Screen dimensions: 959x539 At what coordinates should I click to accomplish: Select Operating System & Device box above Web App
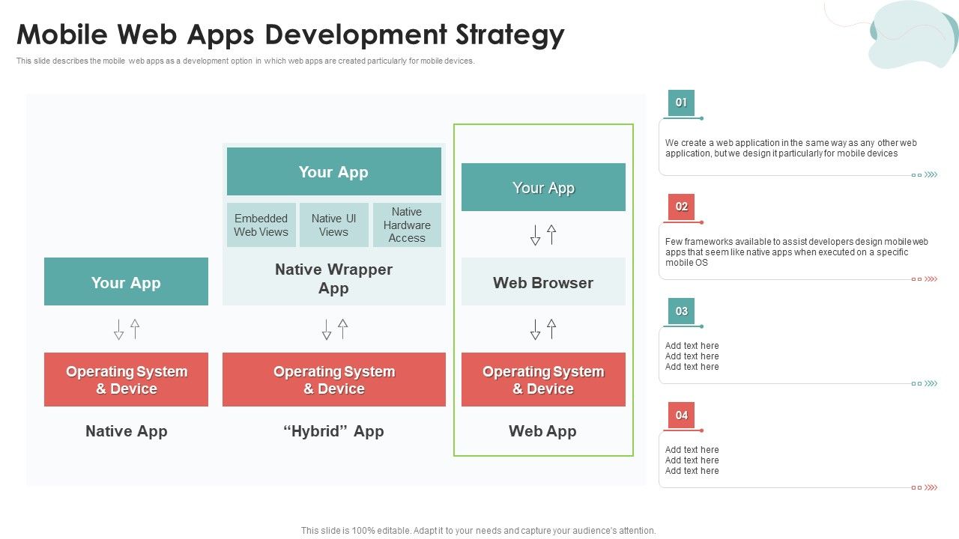[x=543, y=380]
